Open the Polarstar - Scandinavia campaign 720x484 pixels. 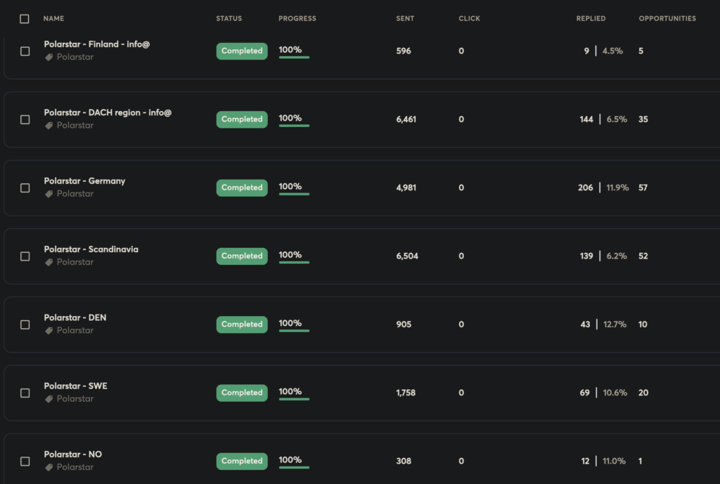tap(91, 249)
